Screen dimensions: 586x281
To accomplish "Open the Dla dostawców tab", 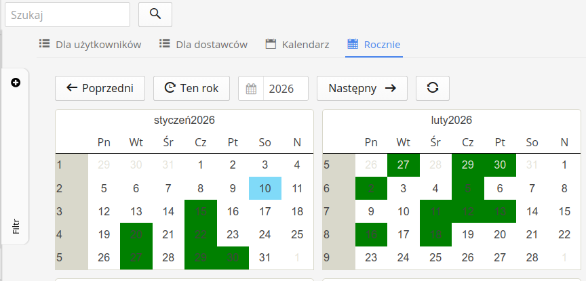I will coord(203,45).
